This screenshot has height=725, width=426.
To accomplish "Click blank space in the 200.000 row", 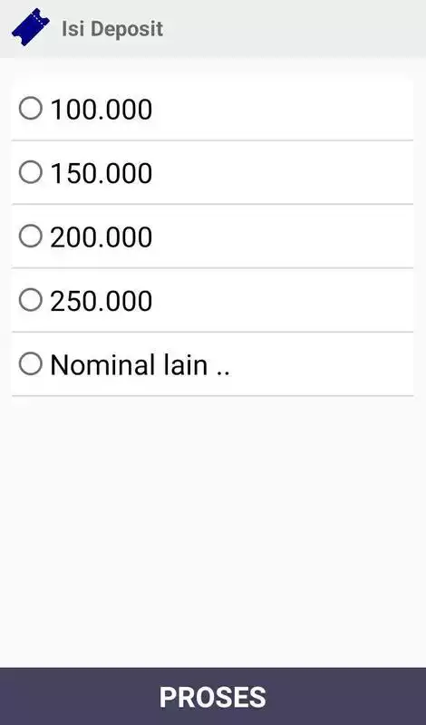I will [x=282, y=237].
